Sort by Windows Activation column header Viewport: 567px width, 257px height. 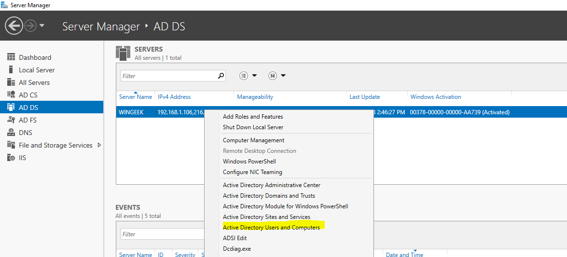[x=435, y=97]
